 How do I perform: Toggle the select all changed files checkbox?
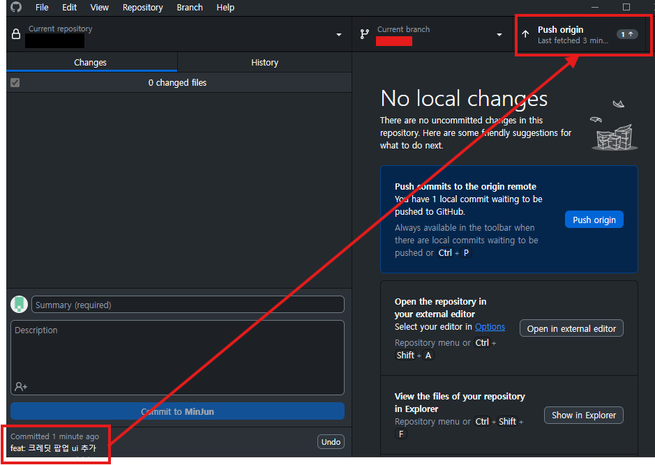(15, 83)
